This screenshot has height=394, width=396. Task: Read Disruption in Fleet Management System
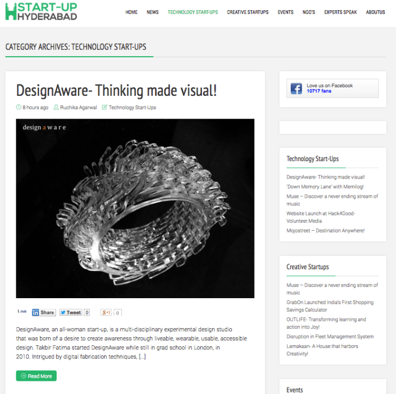tap(330, 337)
